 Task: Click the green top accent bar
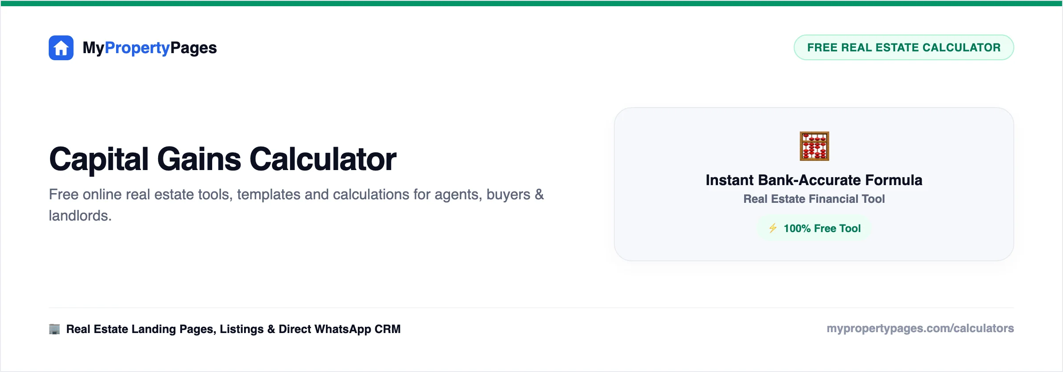[x=531, y=3]
